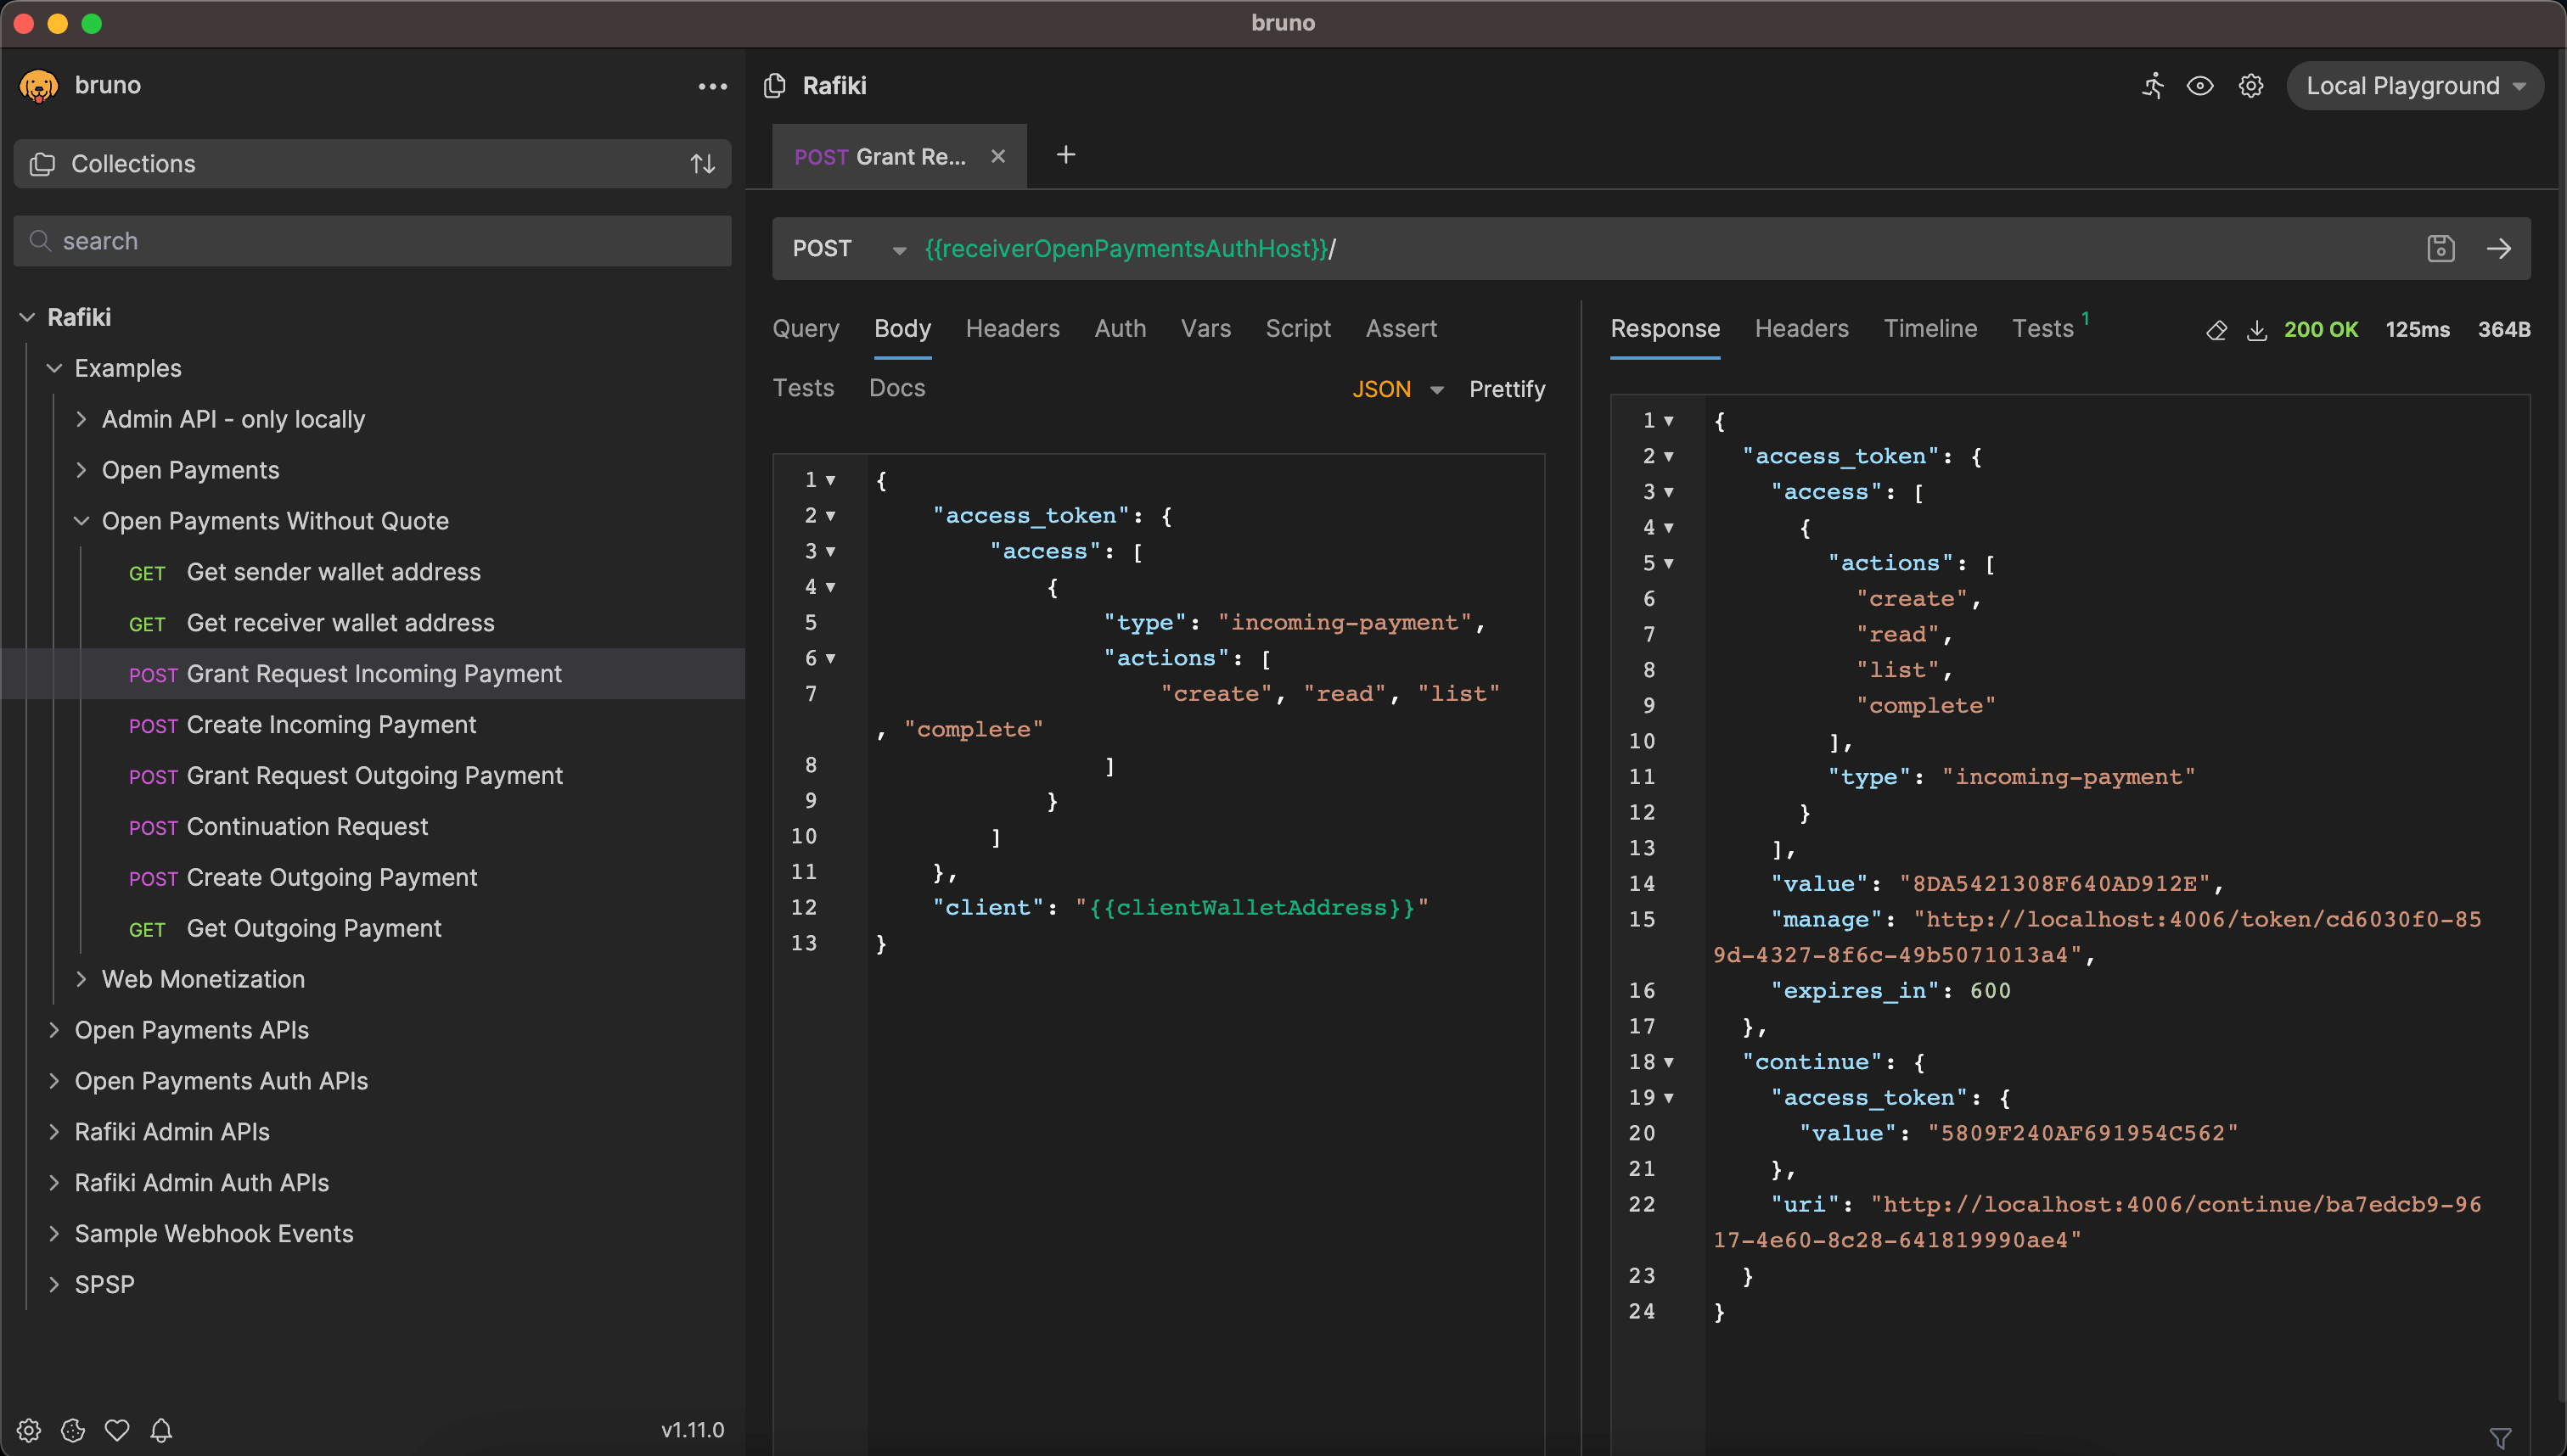This screenshot has height=1456, width=2567.
Task: Download the response using the download icon
Action: (x=2257, y=330)
